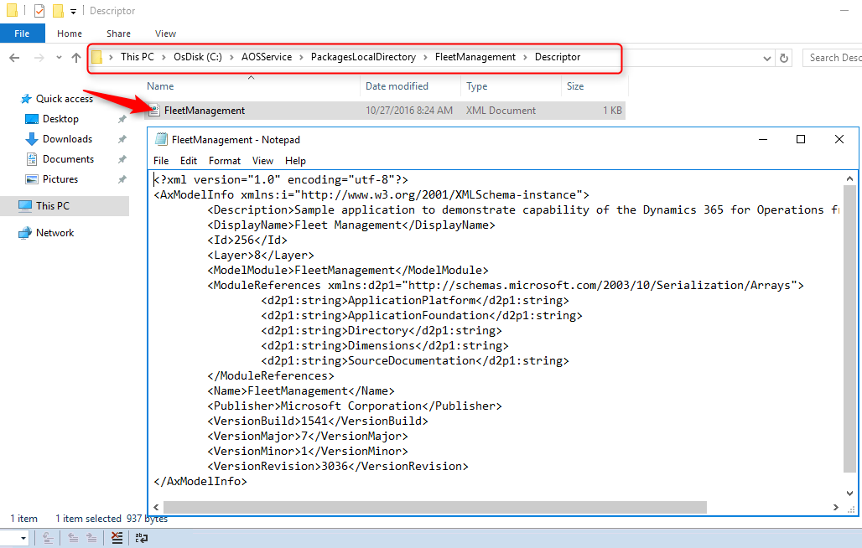
Task: Click Notepad vertical scrollbar down arrow
Action: 849,494
